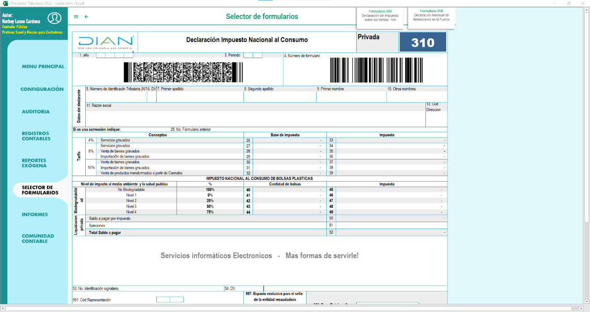Image resolution: width=590 pixels, height=312 pixels.
Task: Click the back arrow icon
Action: coord(86,17)
